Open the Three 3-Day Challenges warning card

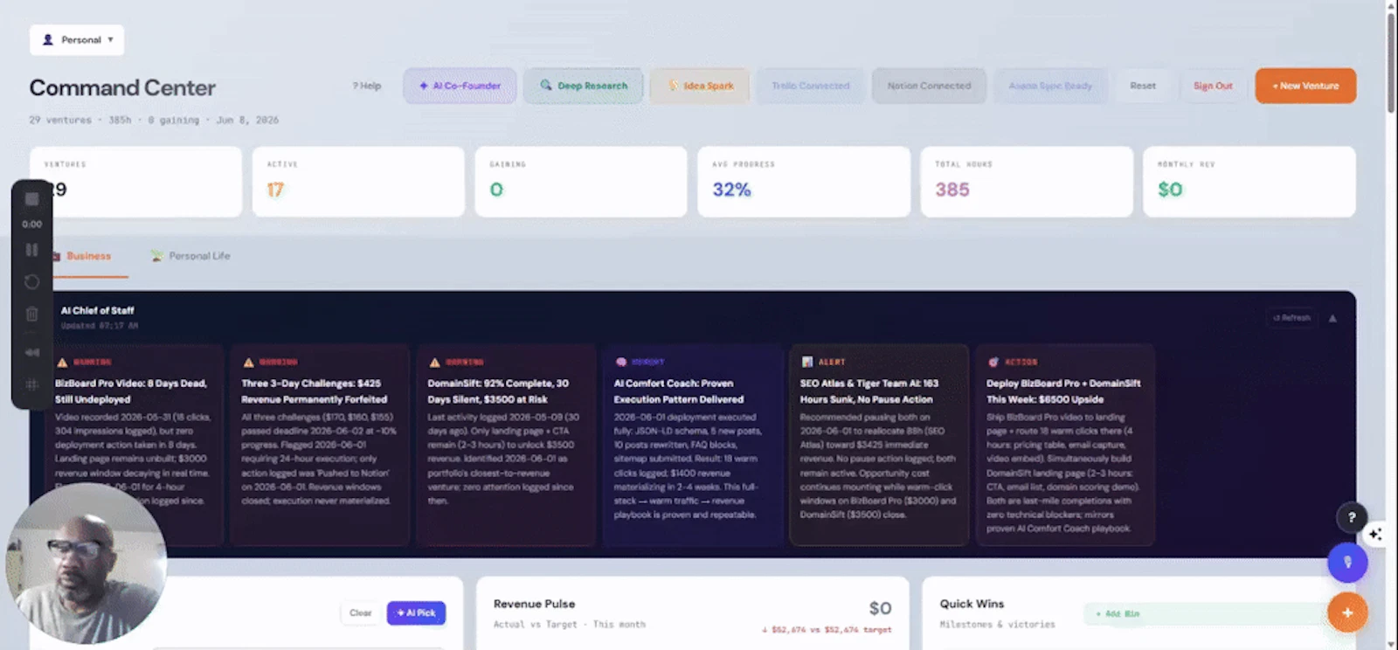click(320, 445)
